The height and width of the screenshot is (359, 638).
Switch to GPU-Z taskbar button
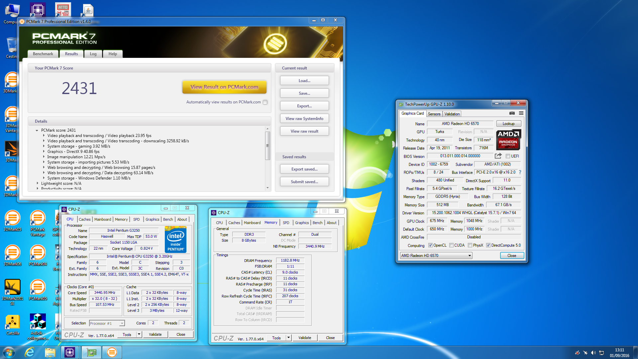91,352
